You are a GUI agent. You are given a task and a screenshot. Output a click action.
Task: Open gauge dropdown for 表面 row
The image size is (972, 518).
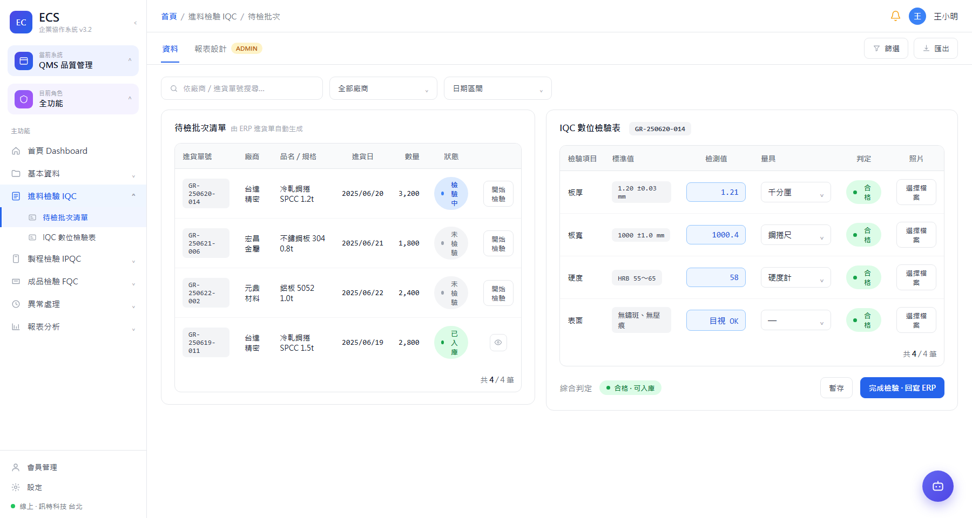(x=796, y=321)
